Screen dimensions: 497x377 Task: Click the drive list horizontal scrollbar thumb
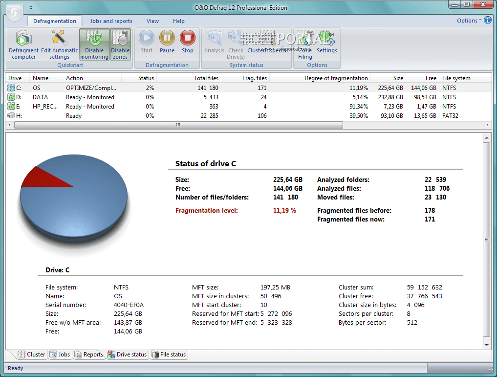(x=178, y=125)
